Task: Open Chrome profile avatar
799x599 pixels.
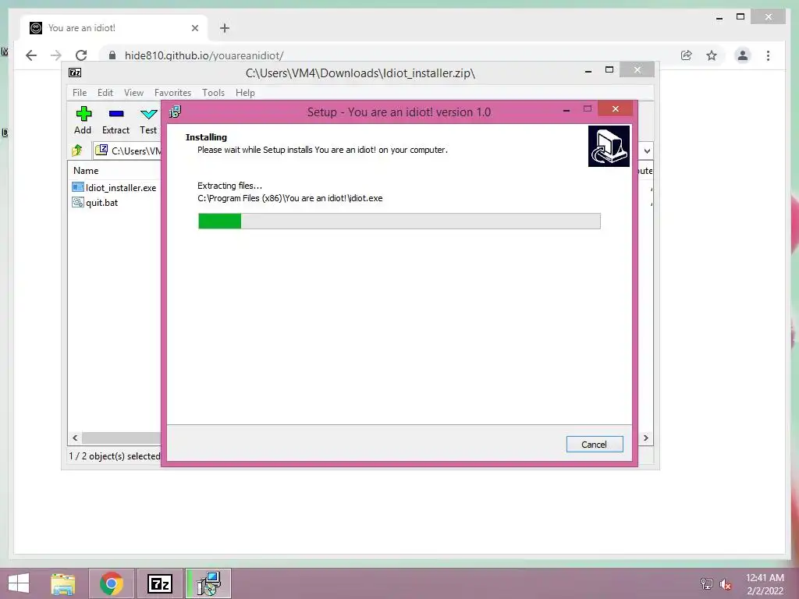Action: [743, 55]
